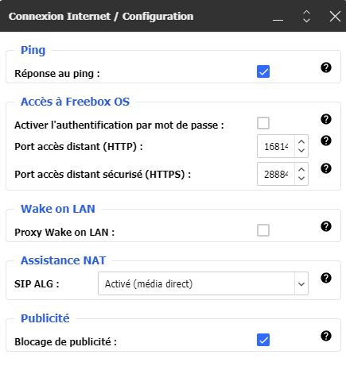This screenshot has height=366, width=346.
Task: Decrease the HTTP port with down arrow
Action: tap(301, 151)
